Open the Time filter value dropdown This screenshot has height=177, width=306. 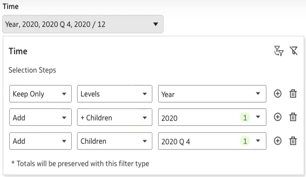(x=83, y=24)
